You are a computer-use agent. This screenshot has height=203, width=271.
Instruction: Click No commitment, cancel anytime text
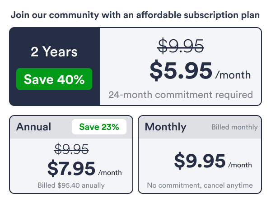pyautogui.click(x=200, y=185)
